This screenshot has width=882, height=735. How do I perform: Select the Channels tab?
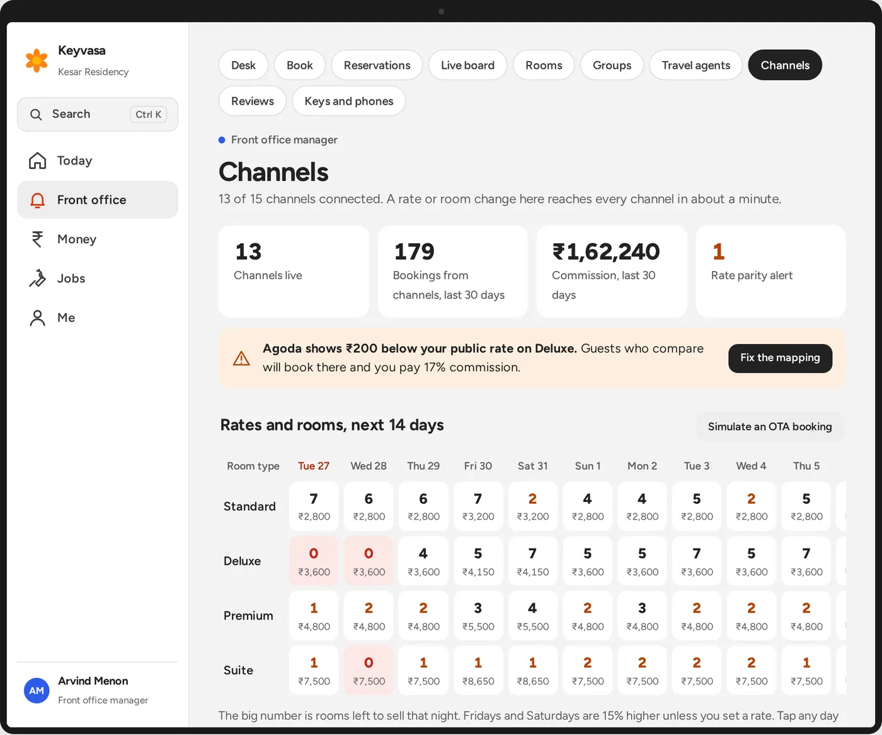(x=785, y=65)
